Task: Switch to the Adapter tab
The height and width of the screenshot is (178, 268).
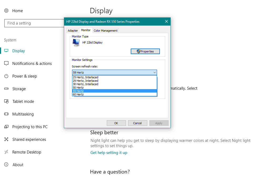Action: (73, 31)
